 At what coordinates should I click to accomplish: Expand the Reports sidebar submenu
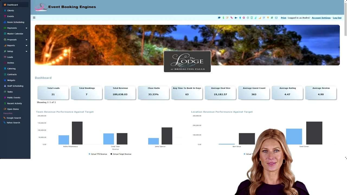pyautogui.click(x=26, y=45)
